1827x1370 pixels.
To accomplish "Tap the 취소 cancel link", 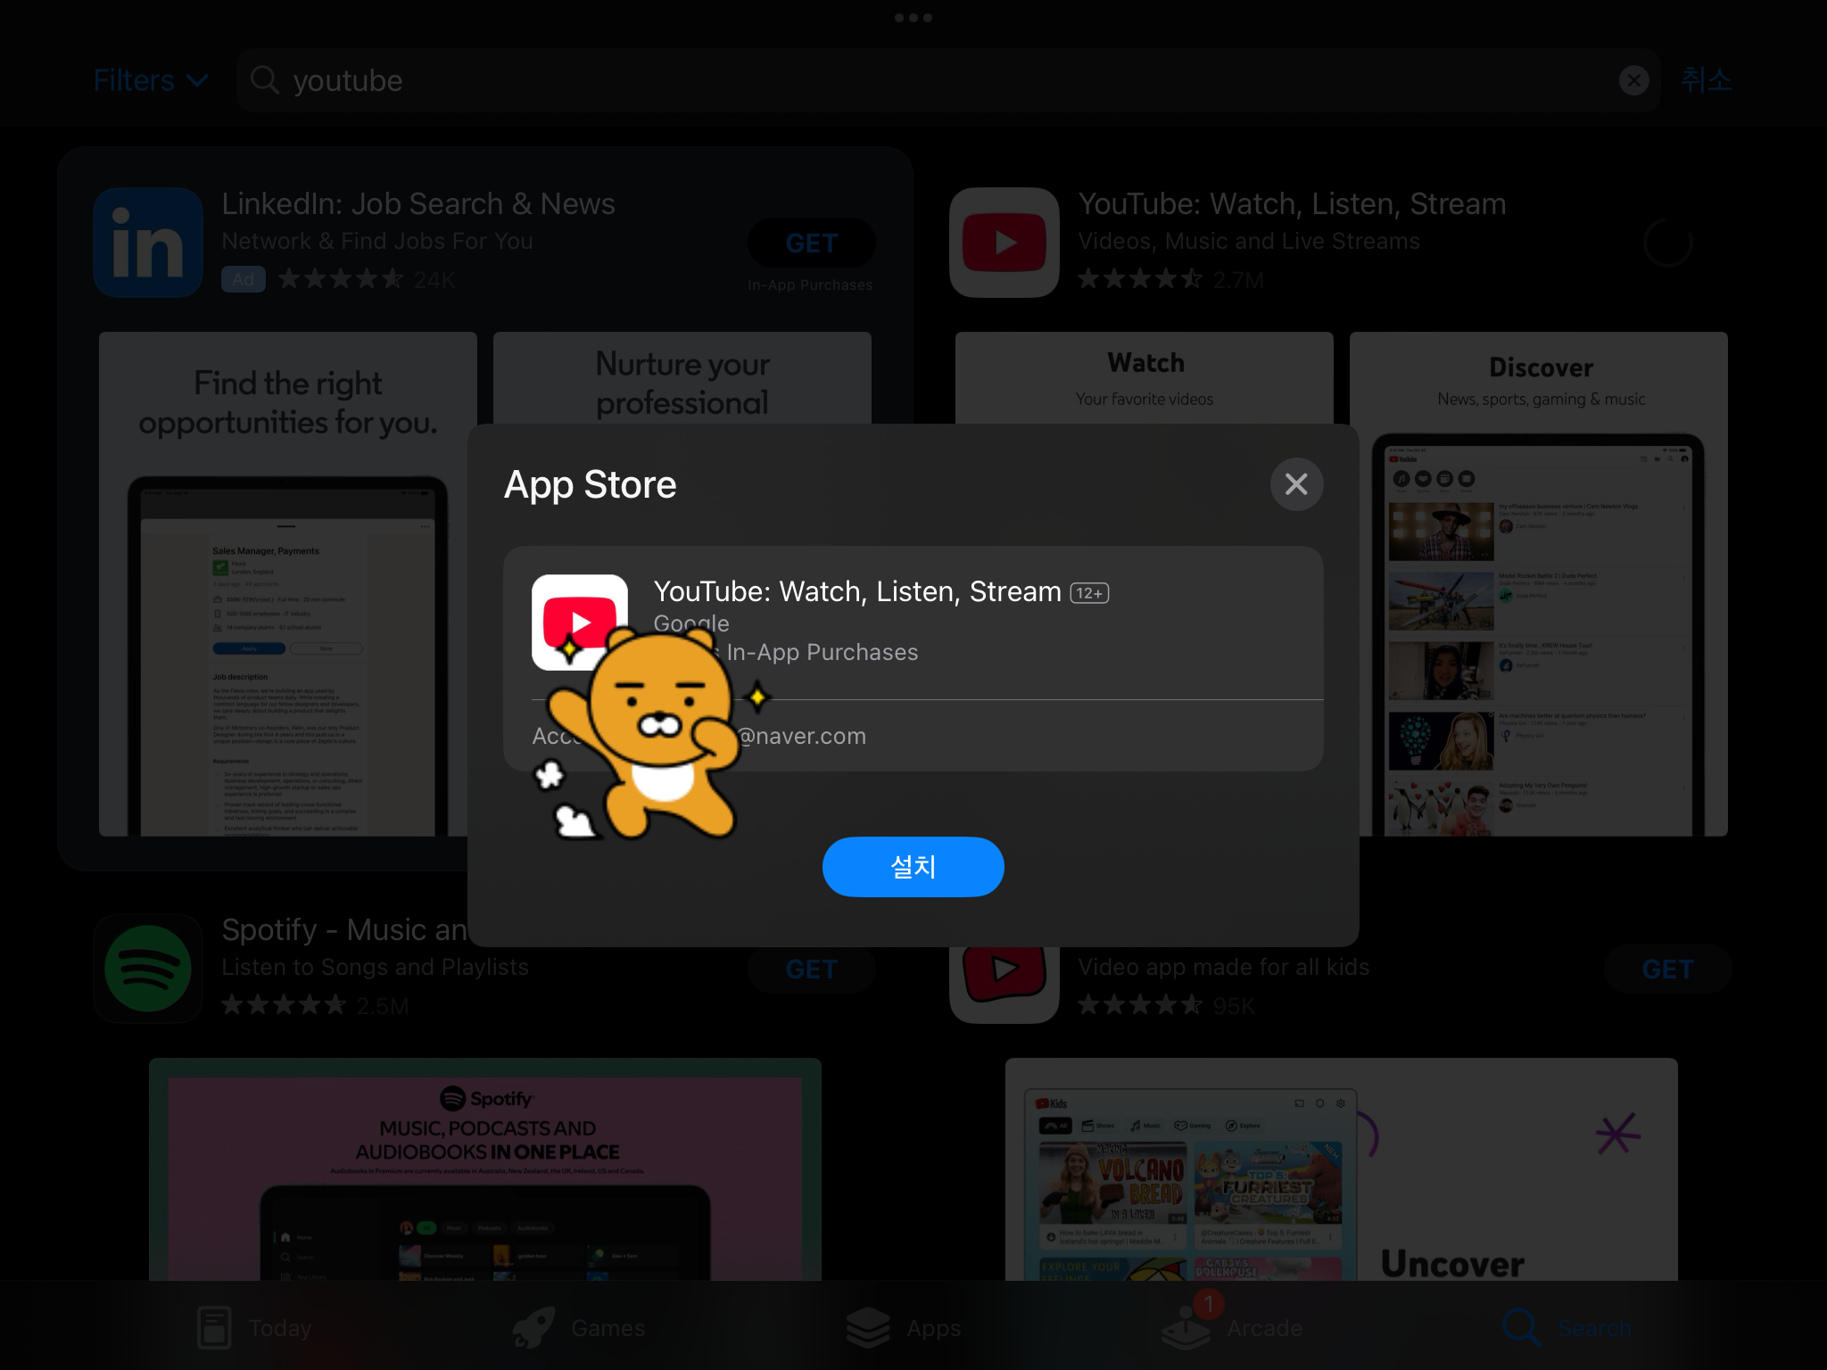I will click(1706, 80).
